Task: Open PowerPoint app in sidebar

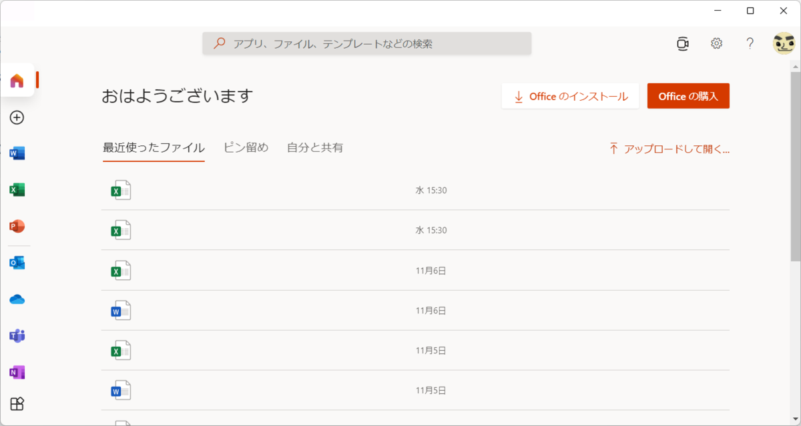Action: tap(17, 227)
